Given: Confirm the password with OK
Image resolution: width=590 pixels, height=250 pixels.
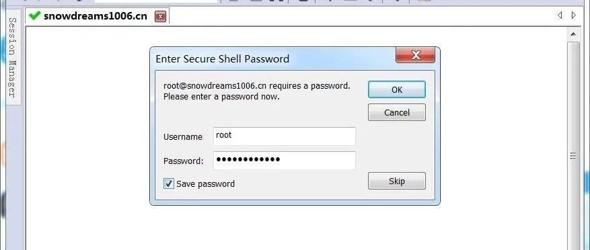Looking at the screenshot, I should coord(397,89).
